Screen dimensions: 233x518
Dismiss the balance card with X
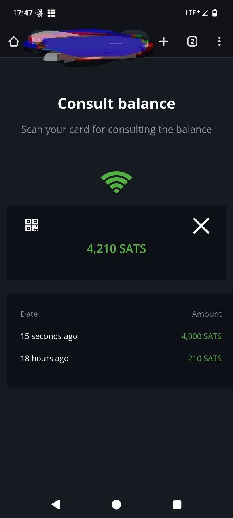201,226
